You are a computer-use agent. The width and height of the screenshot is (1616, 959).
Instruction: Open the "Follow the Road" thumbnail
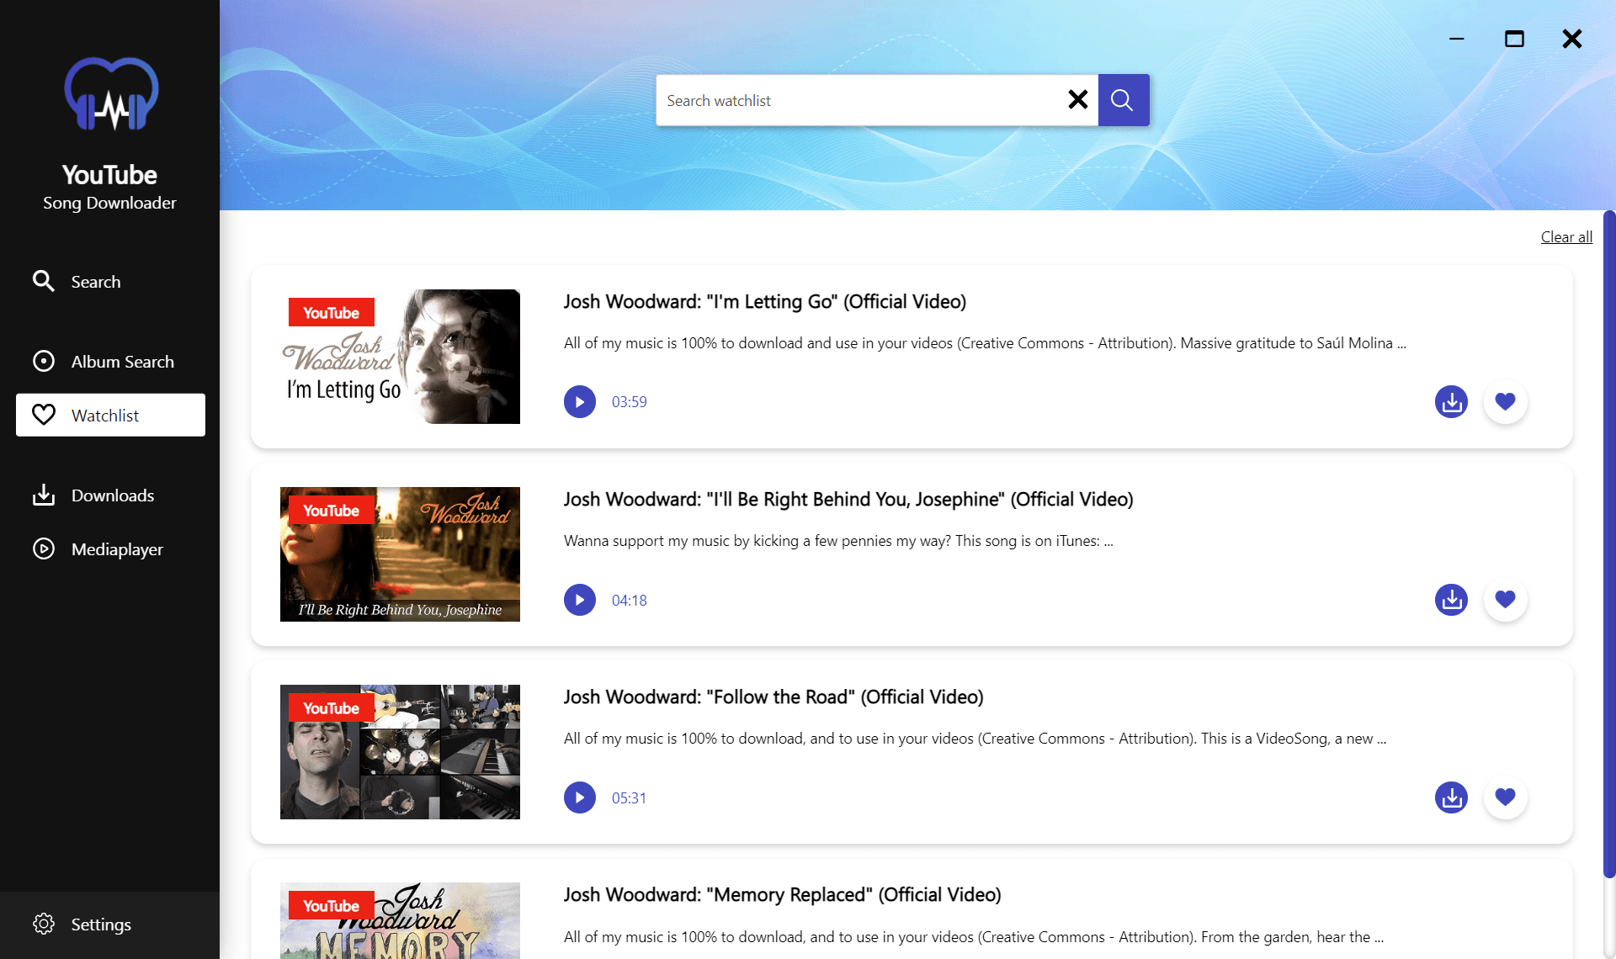point(400,752)
